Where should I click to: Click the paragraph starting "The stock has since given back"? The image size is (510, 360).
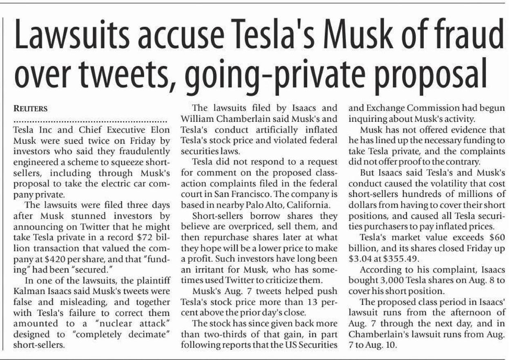click(259, 333)
